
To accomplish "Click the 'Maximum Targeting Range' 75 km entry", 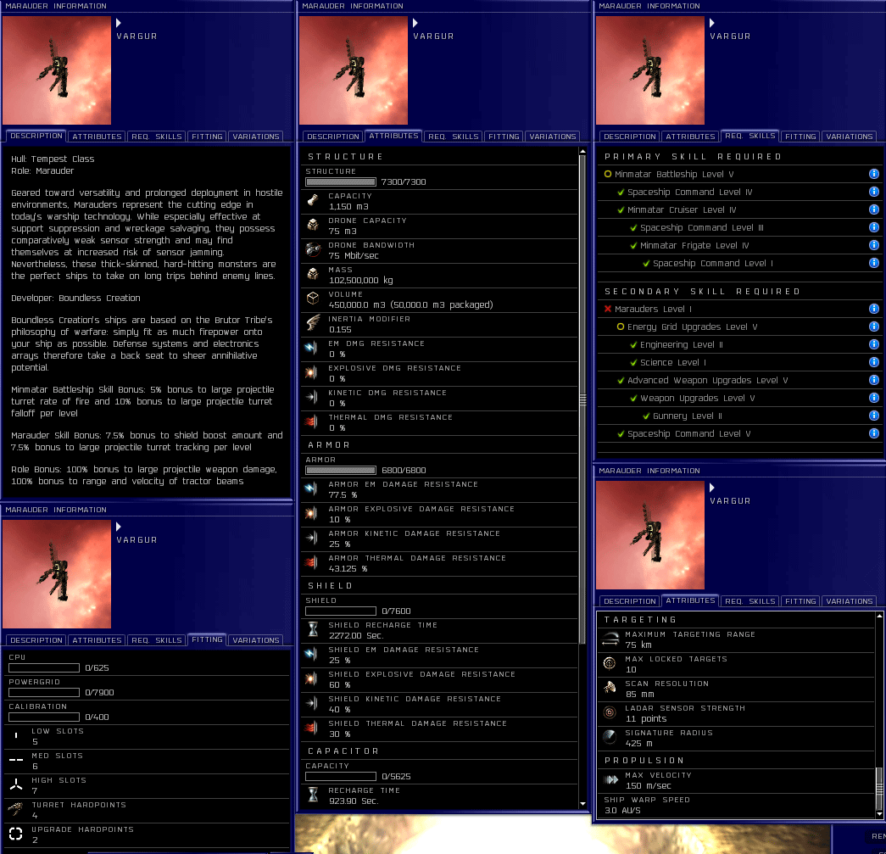I will [736, 639].
